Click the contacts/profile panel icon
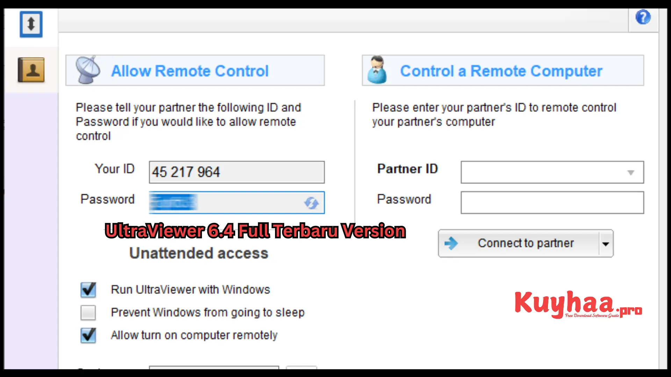Viewport: 671px width, 377px height. pos(31,69)
